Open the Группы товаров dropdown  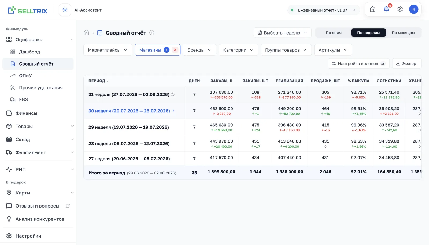[x=286, y=50]
